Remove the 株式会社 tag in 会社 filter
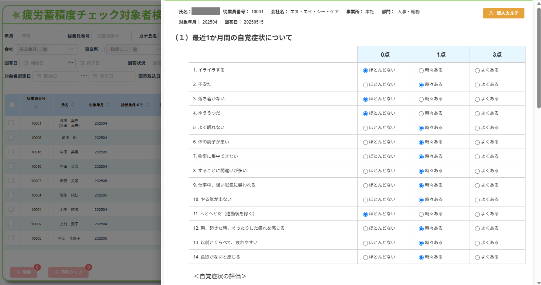The image size is (541, 285). [x=45, y=49]
